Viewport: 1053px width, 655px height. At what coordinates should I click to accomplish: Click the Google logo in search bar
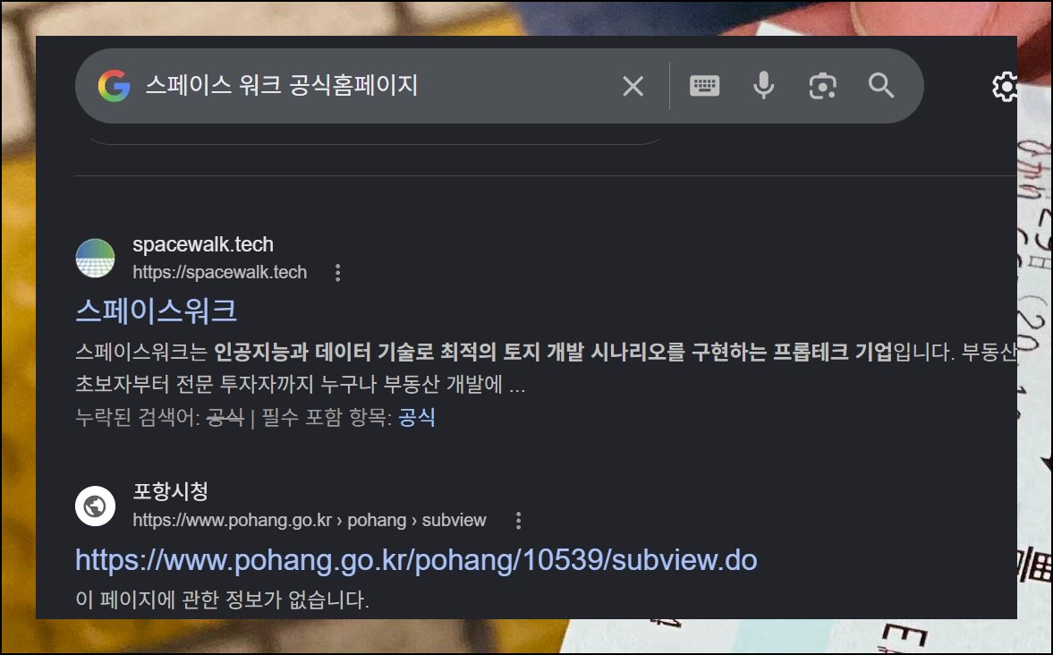[114, 86]
